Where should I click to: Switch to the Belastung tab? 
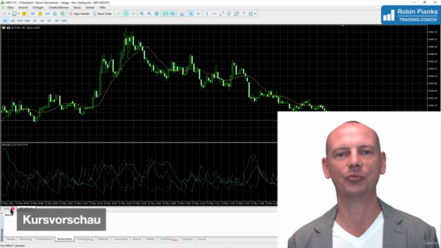tap(25, 239)
